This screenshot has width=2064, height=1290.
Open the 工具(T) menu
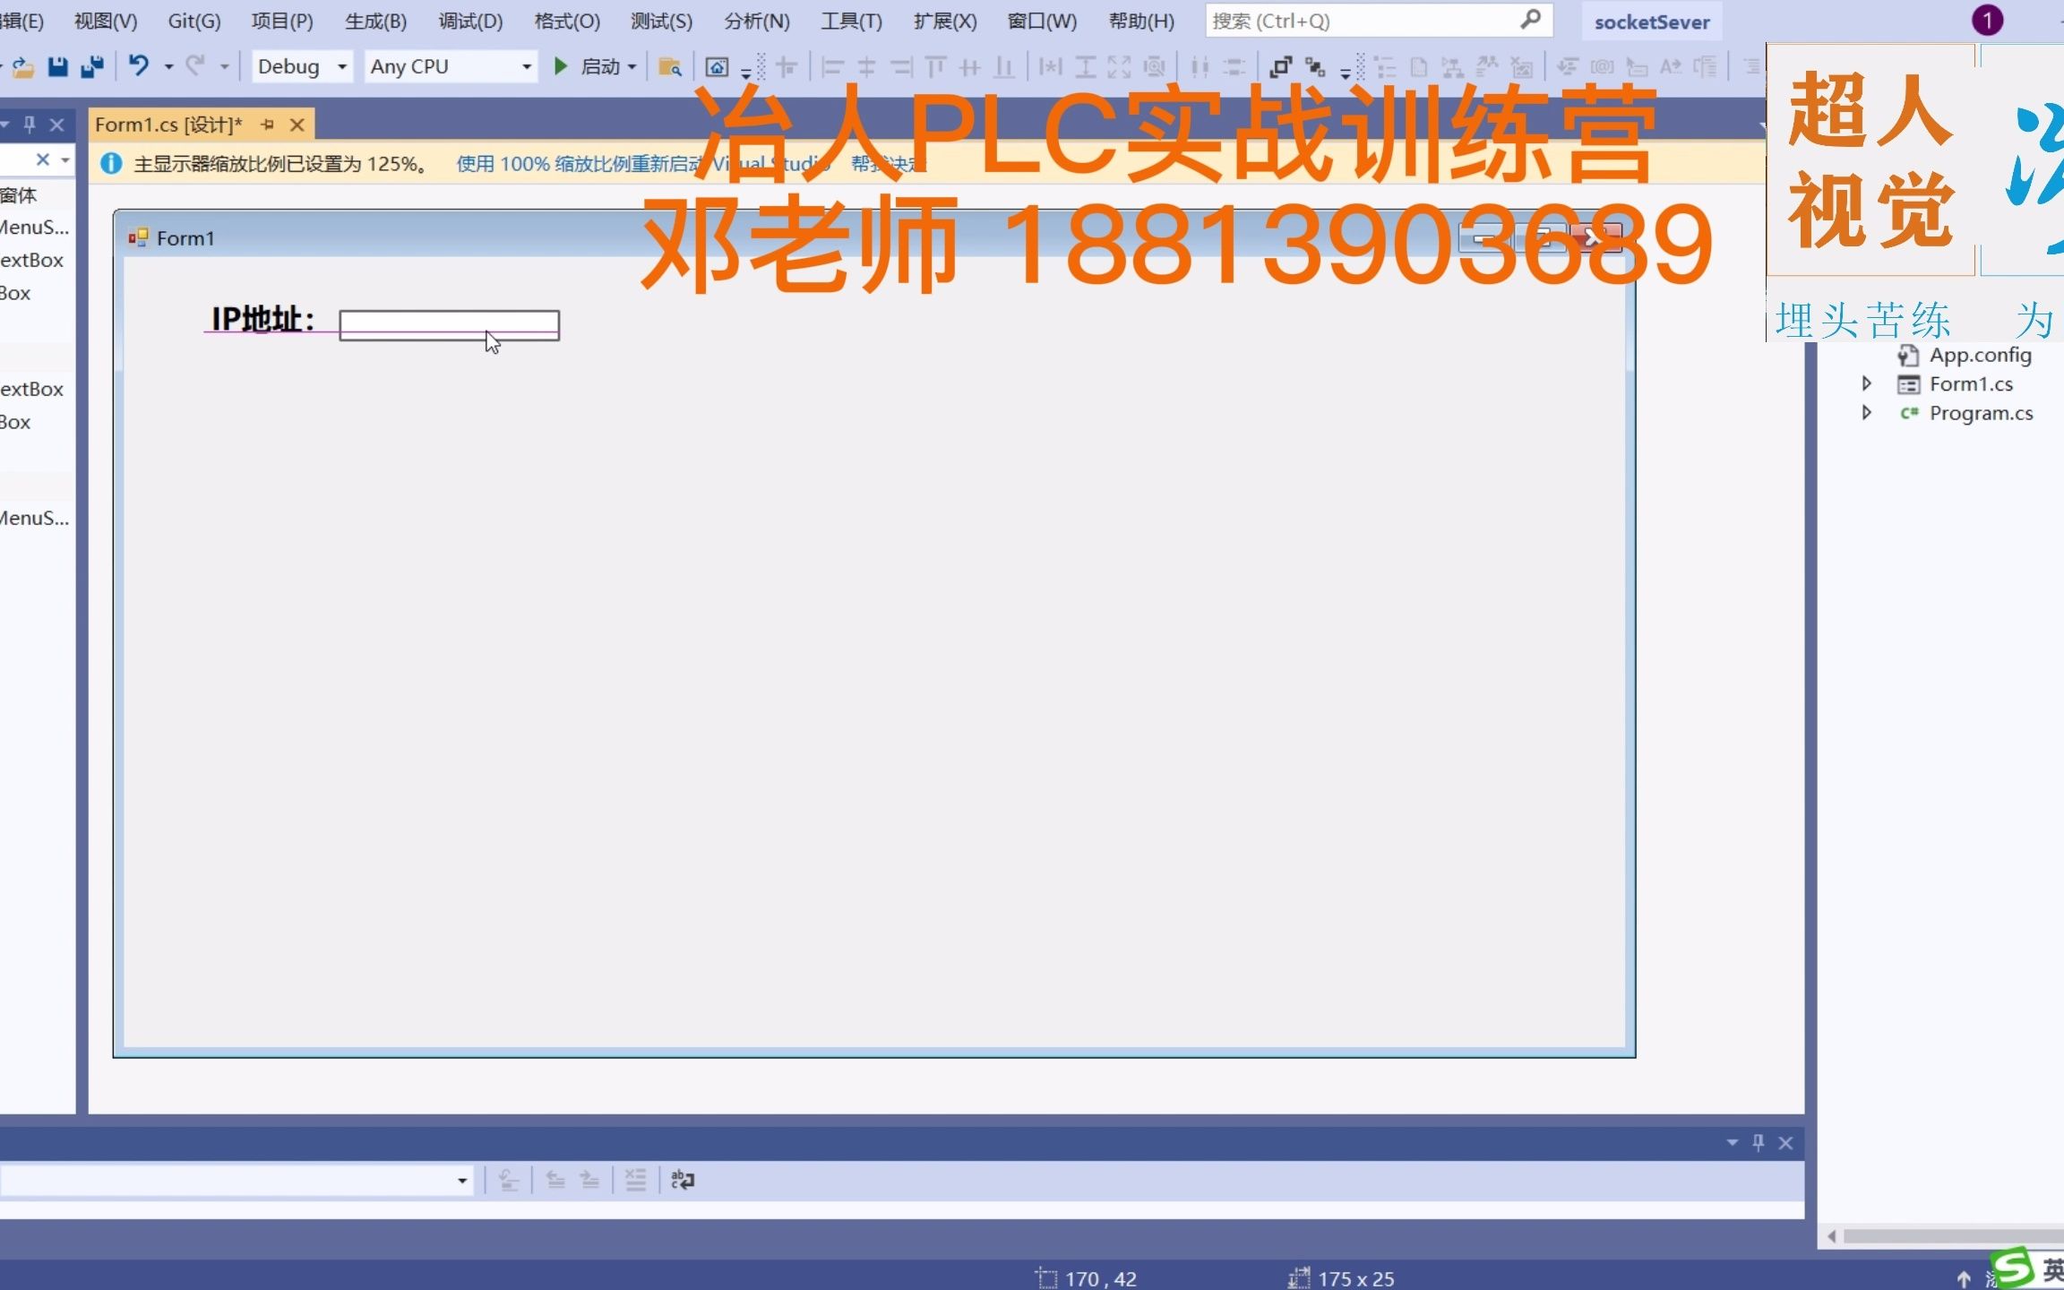tap(849, 20)
